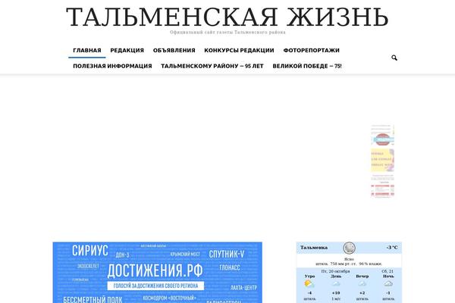Go to the Главная menu item
This screenshot has height=303, width=455.
click(87, 51)
